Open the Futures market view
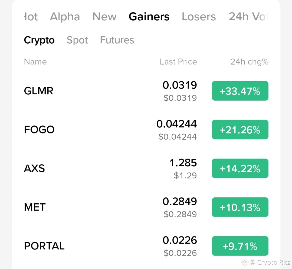The width and height of the screenshot is (292, 269). point(117,40)
